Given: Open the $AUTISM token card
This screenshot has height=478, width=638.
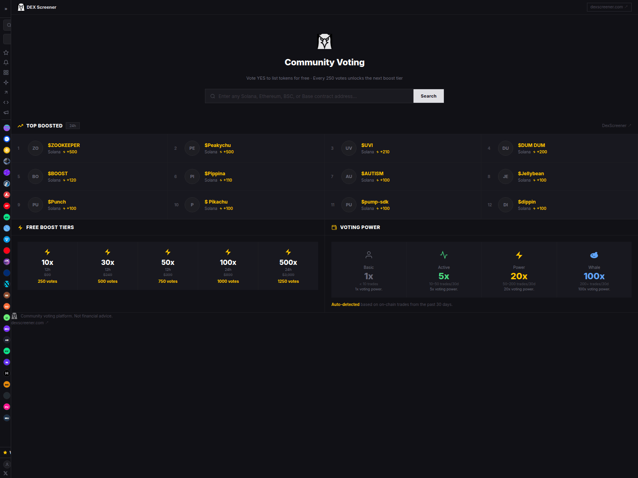Looking at the screenshot, I should [x=403, y=176].
